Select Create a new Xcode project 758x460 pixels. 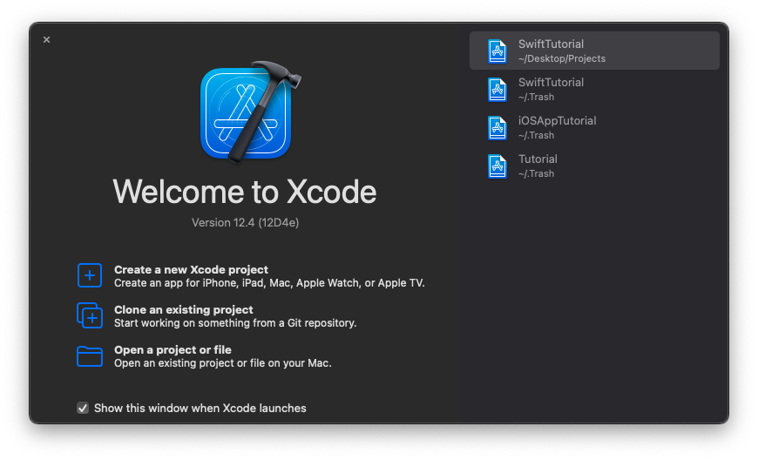point(191,269)
